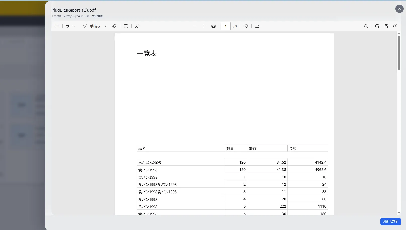The image size is (406, 230).
Task: Zoom in on the PDF page
Action: [x=204, y=26]
